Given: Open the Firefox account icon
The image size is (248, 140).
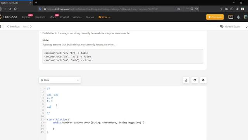Looking at the screenshot, I should tap(237, 9).
